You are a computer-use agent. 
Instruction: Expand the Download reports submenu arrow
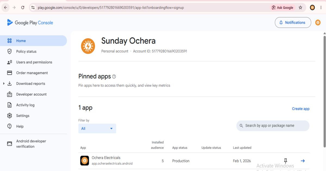(x=4, y=84)
